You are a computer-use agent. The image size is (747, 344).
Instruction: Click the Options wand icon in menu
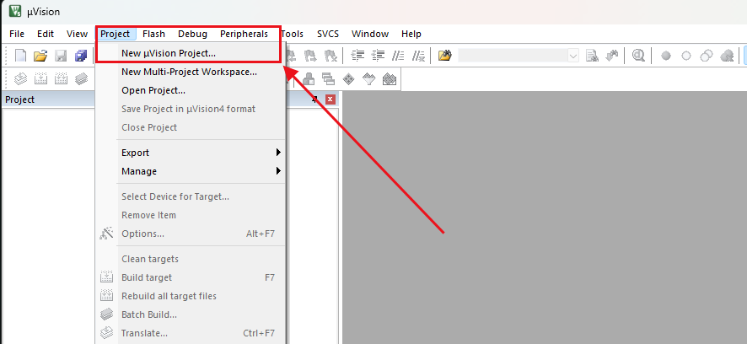[106, 234]
